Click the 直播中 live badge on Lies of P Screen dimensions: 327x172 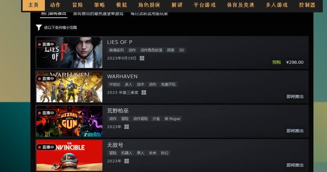[x=46, y=45]
